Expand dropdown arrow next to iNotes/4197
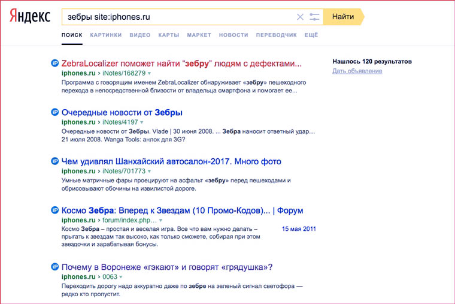 (141, 122)
